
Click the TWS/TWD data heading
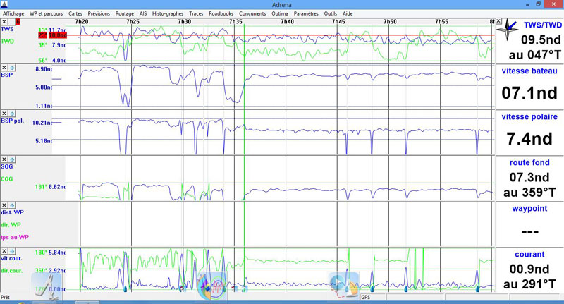pos(542,25)
